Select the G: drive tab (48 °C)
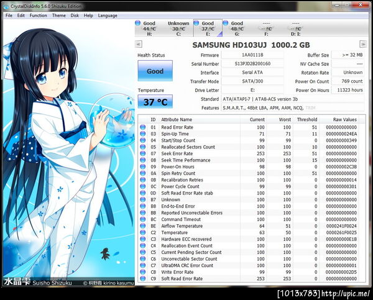The image size is (373, 300). pyautogui.click(x=237, y=29)
